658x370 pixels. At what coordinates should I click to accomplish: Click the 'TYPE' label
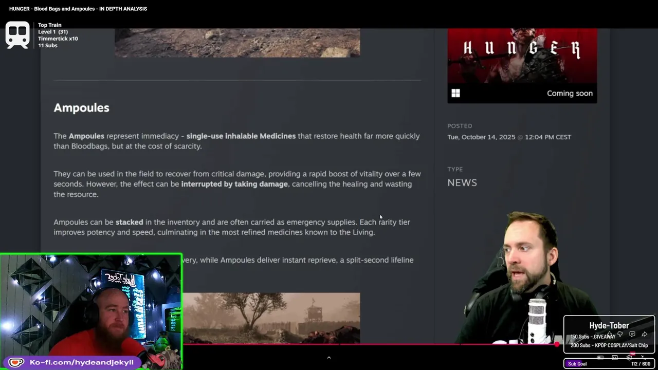tap(455, 169)
